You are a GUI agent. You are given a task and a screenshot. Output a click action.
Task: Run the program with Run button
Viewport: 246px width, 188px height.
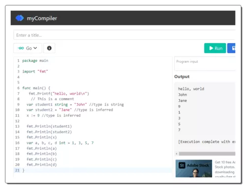coord(215,48)
